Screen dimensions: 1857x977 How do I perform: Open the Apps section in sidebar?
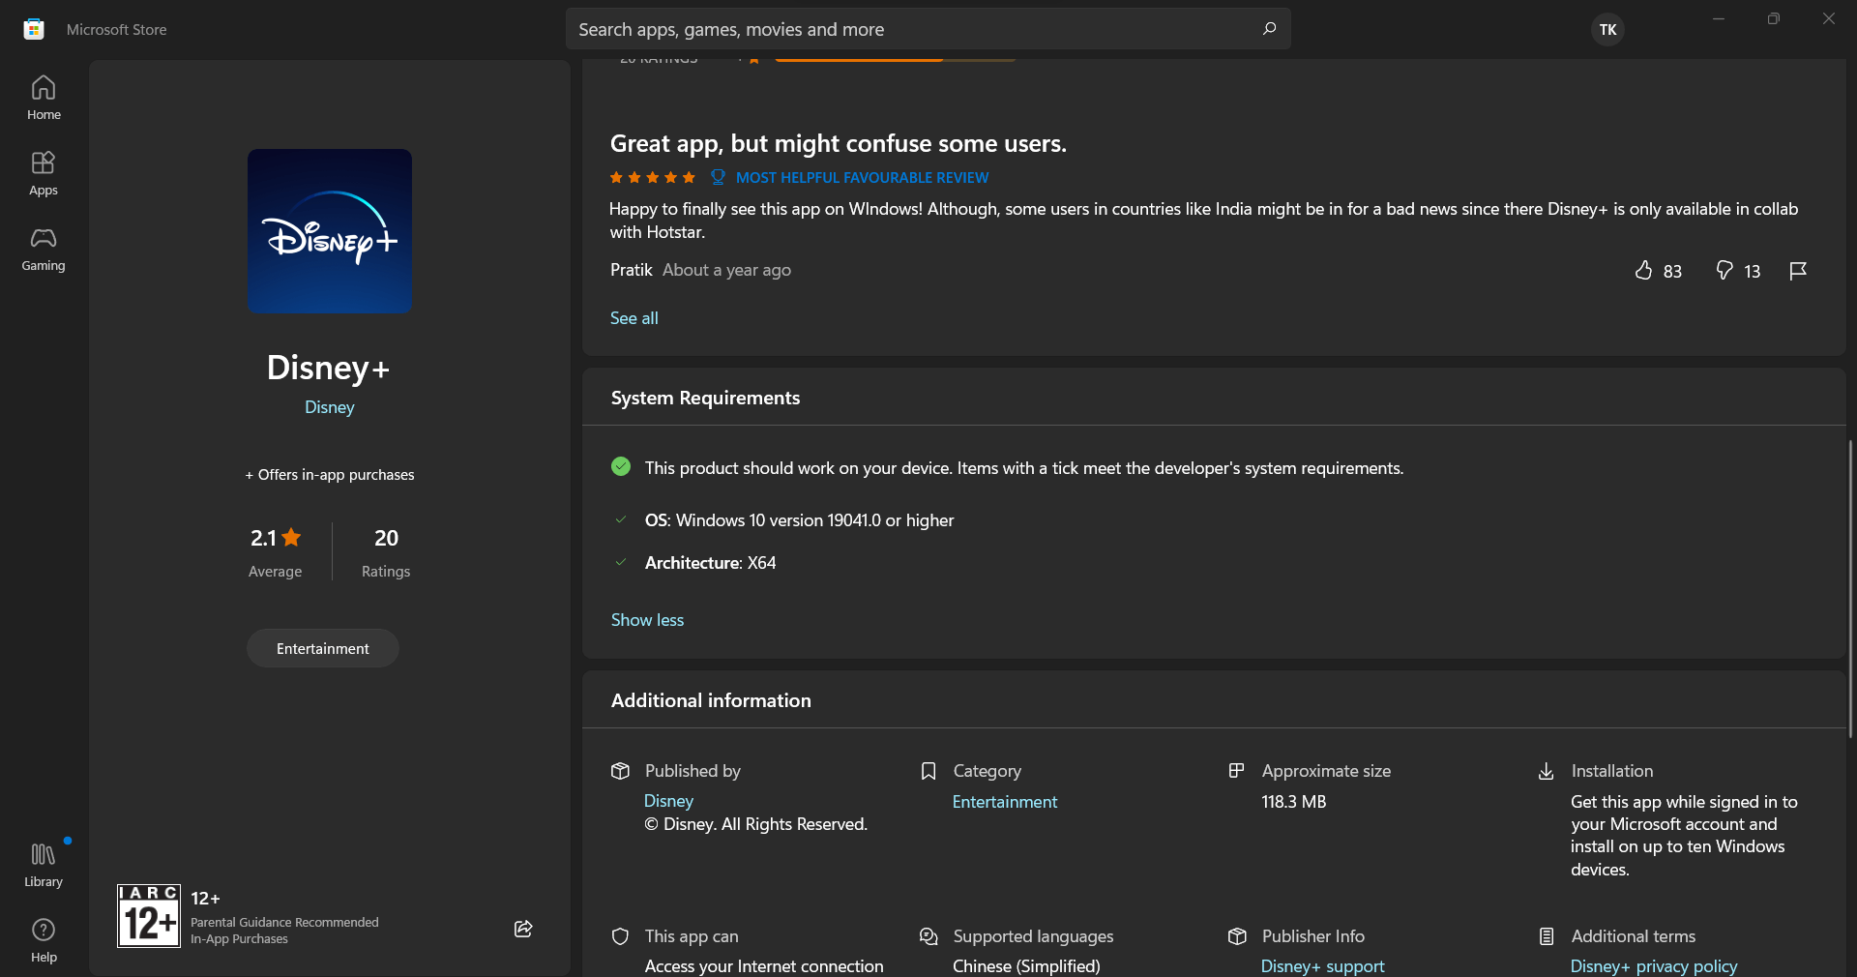click(44, 173)
